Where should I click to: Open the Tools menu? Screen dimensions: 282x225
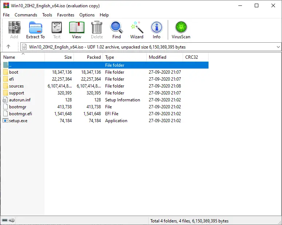coord(47,15)
